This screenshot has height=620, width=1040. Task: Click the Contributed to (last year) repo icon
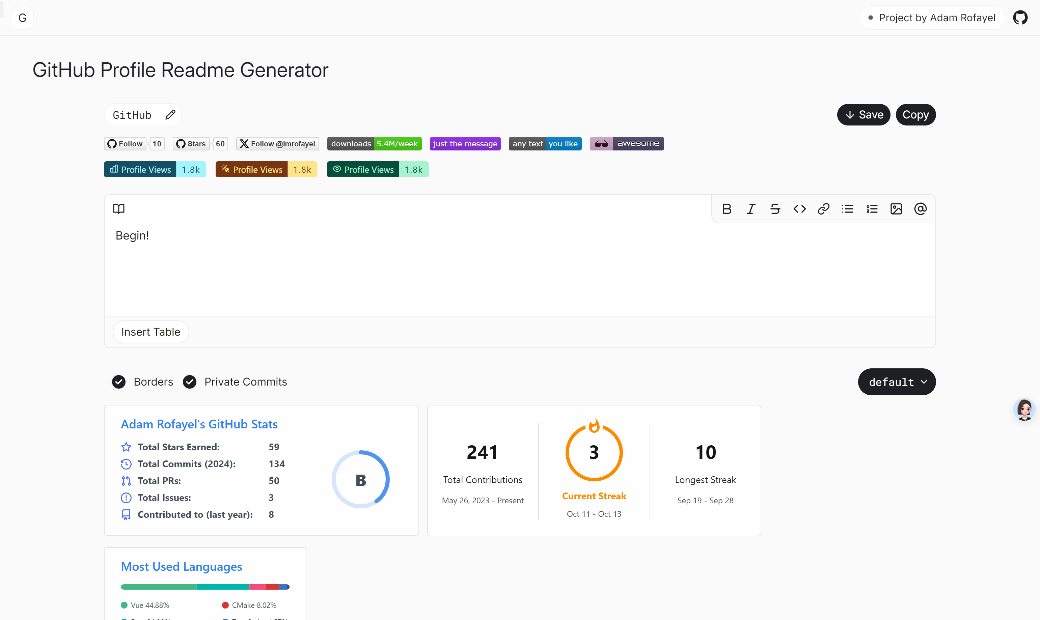point(126,515)
